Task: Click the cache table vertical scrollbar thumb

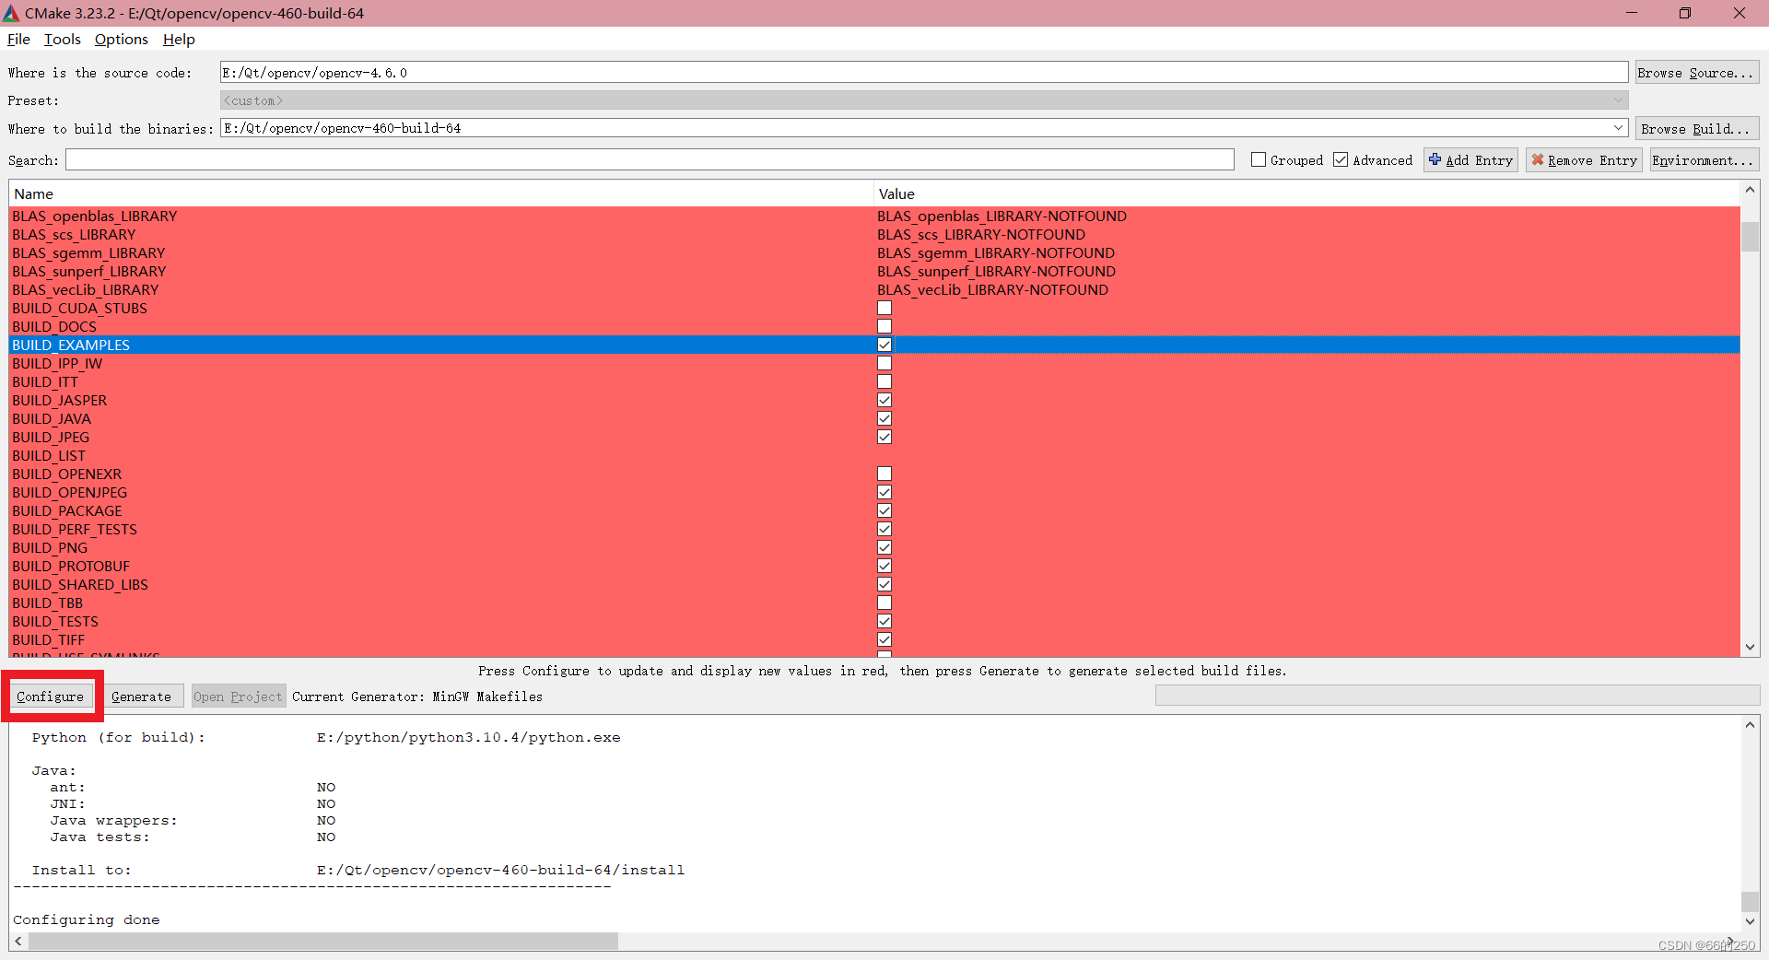Action: click(1750, 237)
